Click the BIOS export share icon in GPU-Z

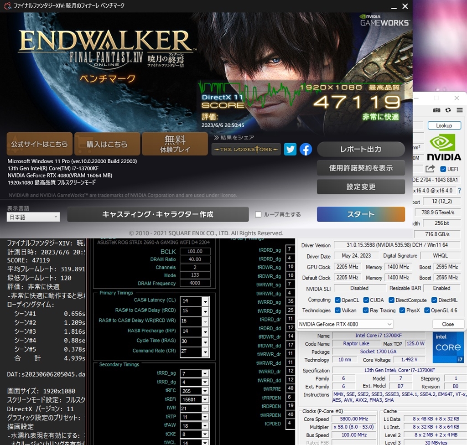pyautogui.click(x=430, y=169)
